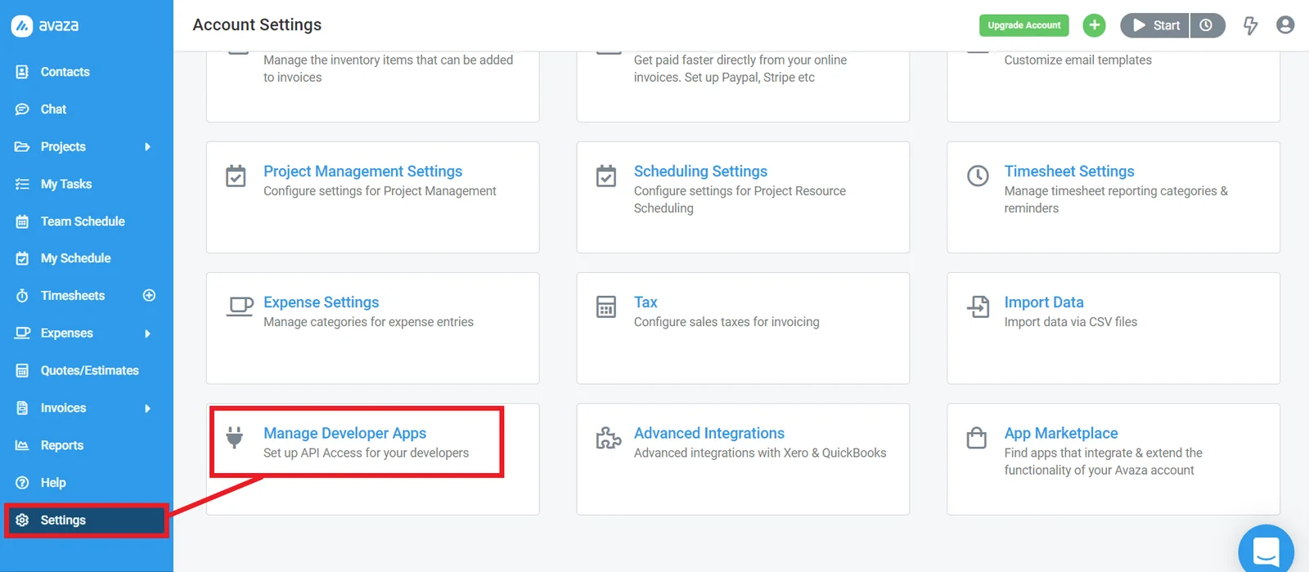Screen dimensions: 1309x572
Task: Expand the Invoices submenu arrow
Action: 148,409
